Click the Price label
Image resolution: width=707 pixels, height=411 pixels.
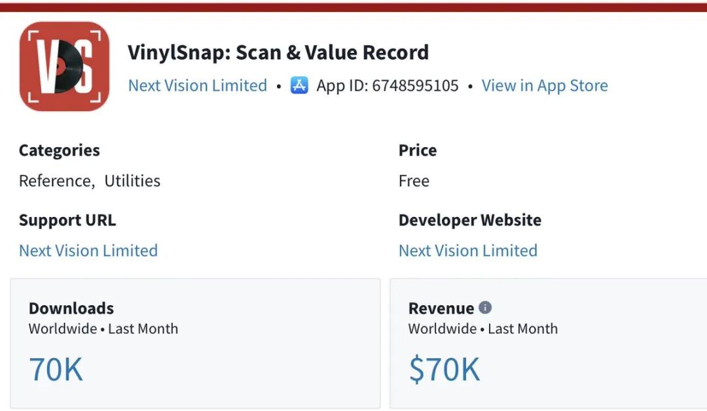click(418, 150)
